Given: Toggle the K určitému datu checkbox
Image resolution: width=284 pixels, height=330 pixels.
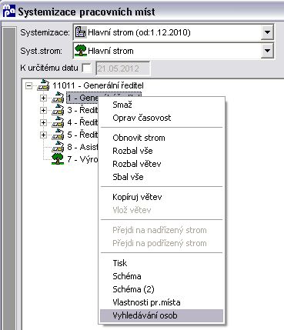Looking at the screenshot, I should point(86,68).
